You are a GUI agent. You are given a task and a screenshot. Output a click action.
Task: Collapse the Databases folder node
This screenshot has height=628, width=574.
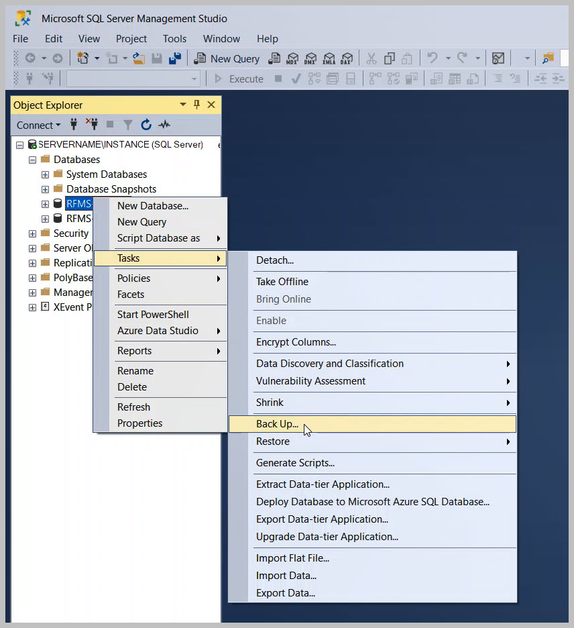pos(32,160)
